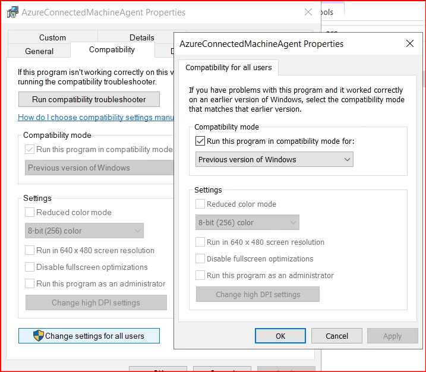Toggle Disable fullscreen optimizations in front dialog
This screenshot has width=426, height=372.
tap(200, 258)
